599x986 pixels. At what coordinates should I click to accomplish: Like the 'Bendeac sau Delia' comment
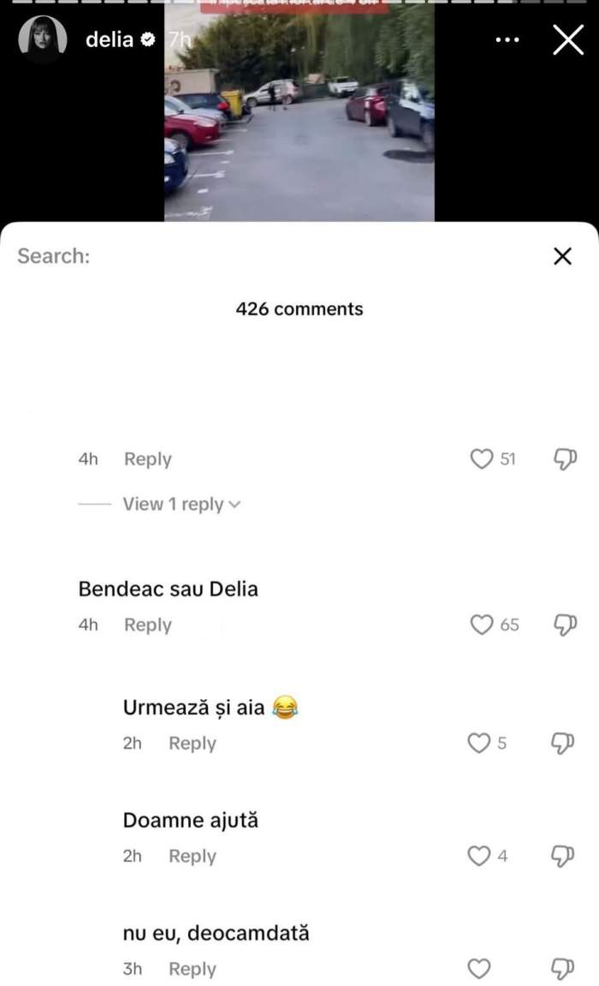[482, 624]
